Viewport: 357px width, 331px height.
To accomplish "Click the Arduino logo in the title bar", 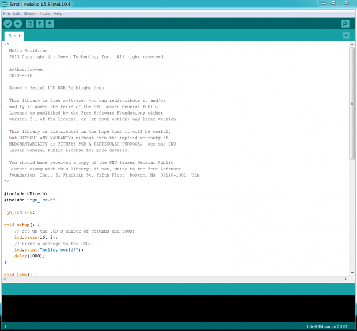I will tap(5, 4).
